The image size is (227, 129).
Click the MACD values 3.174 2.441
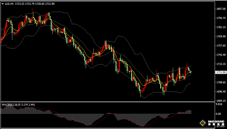28,104
